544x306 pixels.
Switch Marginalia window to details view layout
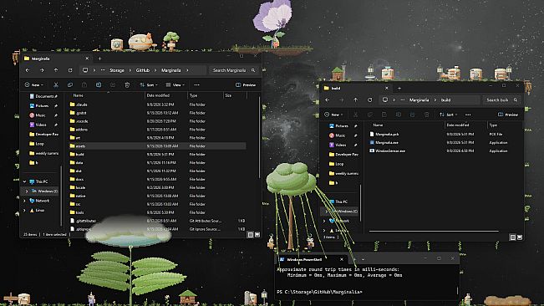[251, 235]
